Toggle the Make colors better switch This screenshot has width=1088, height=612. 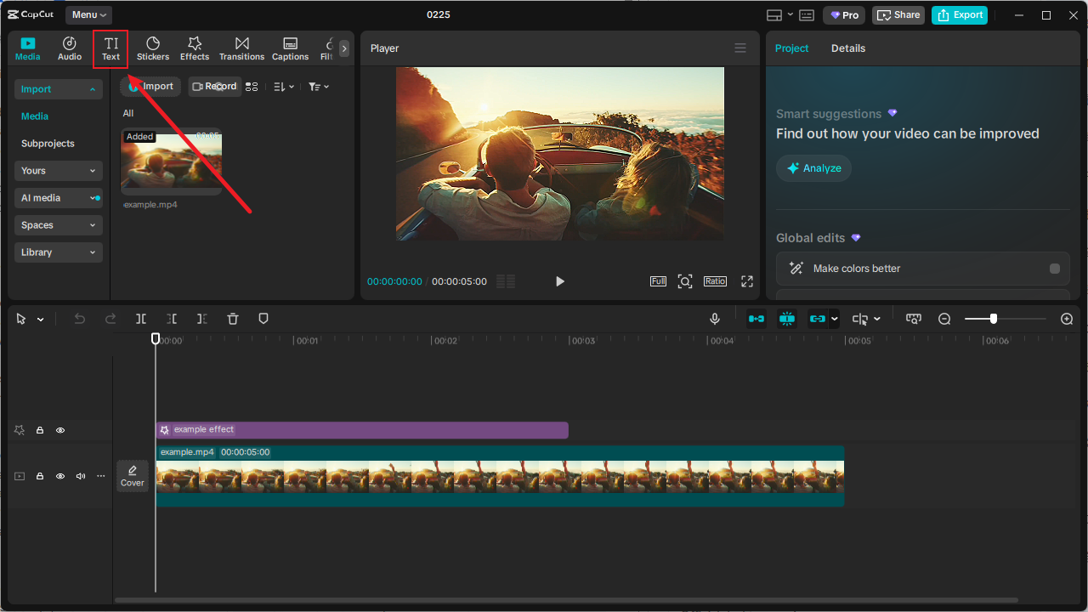1055,268
